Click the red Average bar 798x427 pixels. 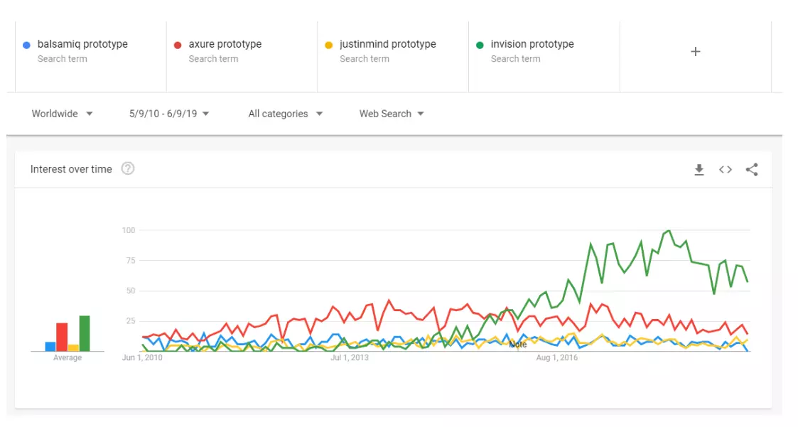click(x=62, y=337)
